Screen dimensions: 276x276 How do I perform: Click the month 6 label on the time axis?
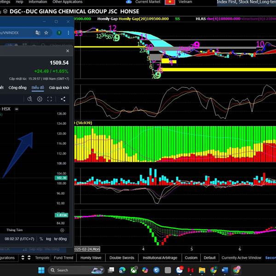click(240, 249)
